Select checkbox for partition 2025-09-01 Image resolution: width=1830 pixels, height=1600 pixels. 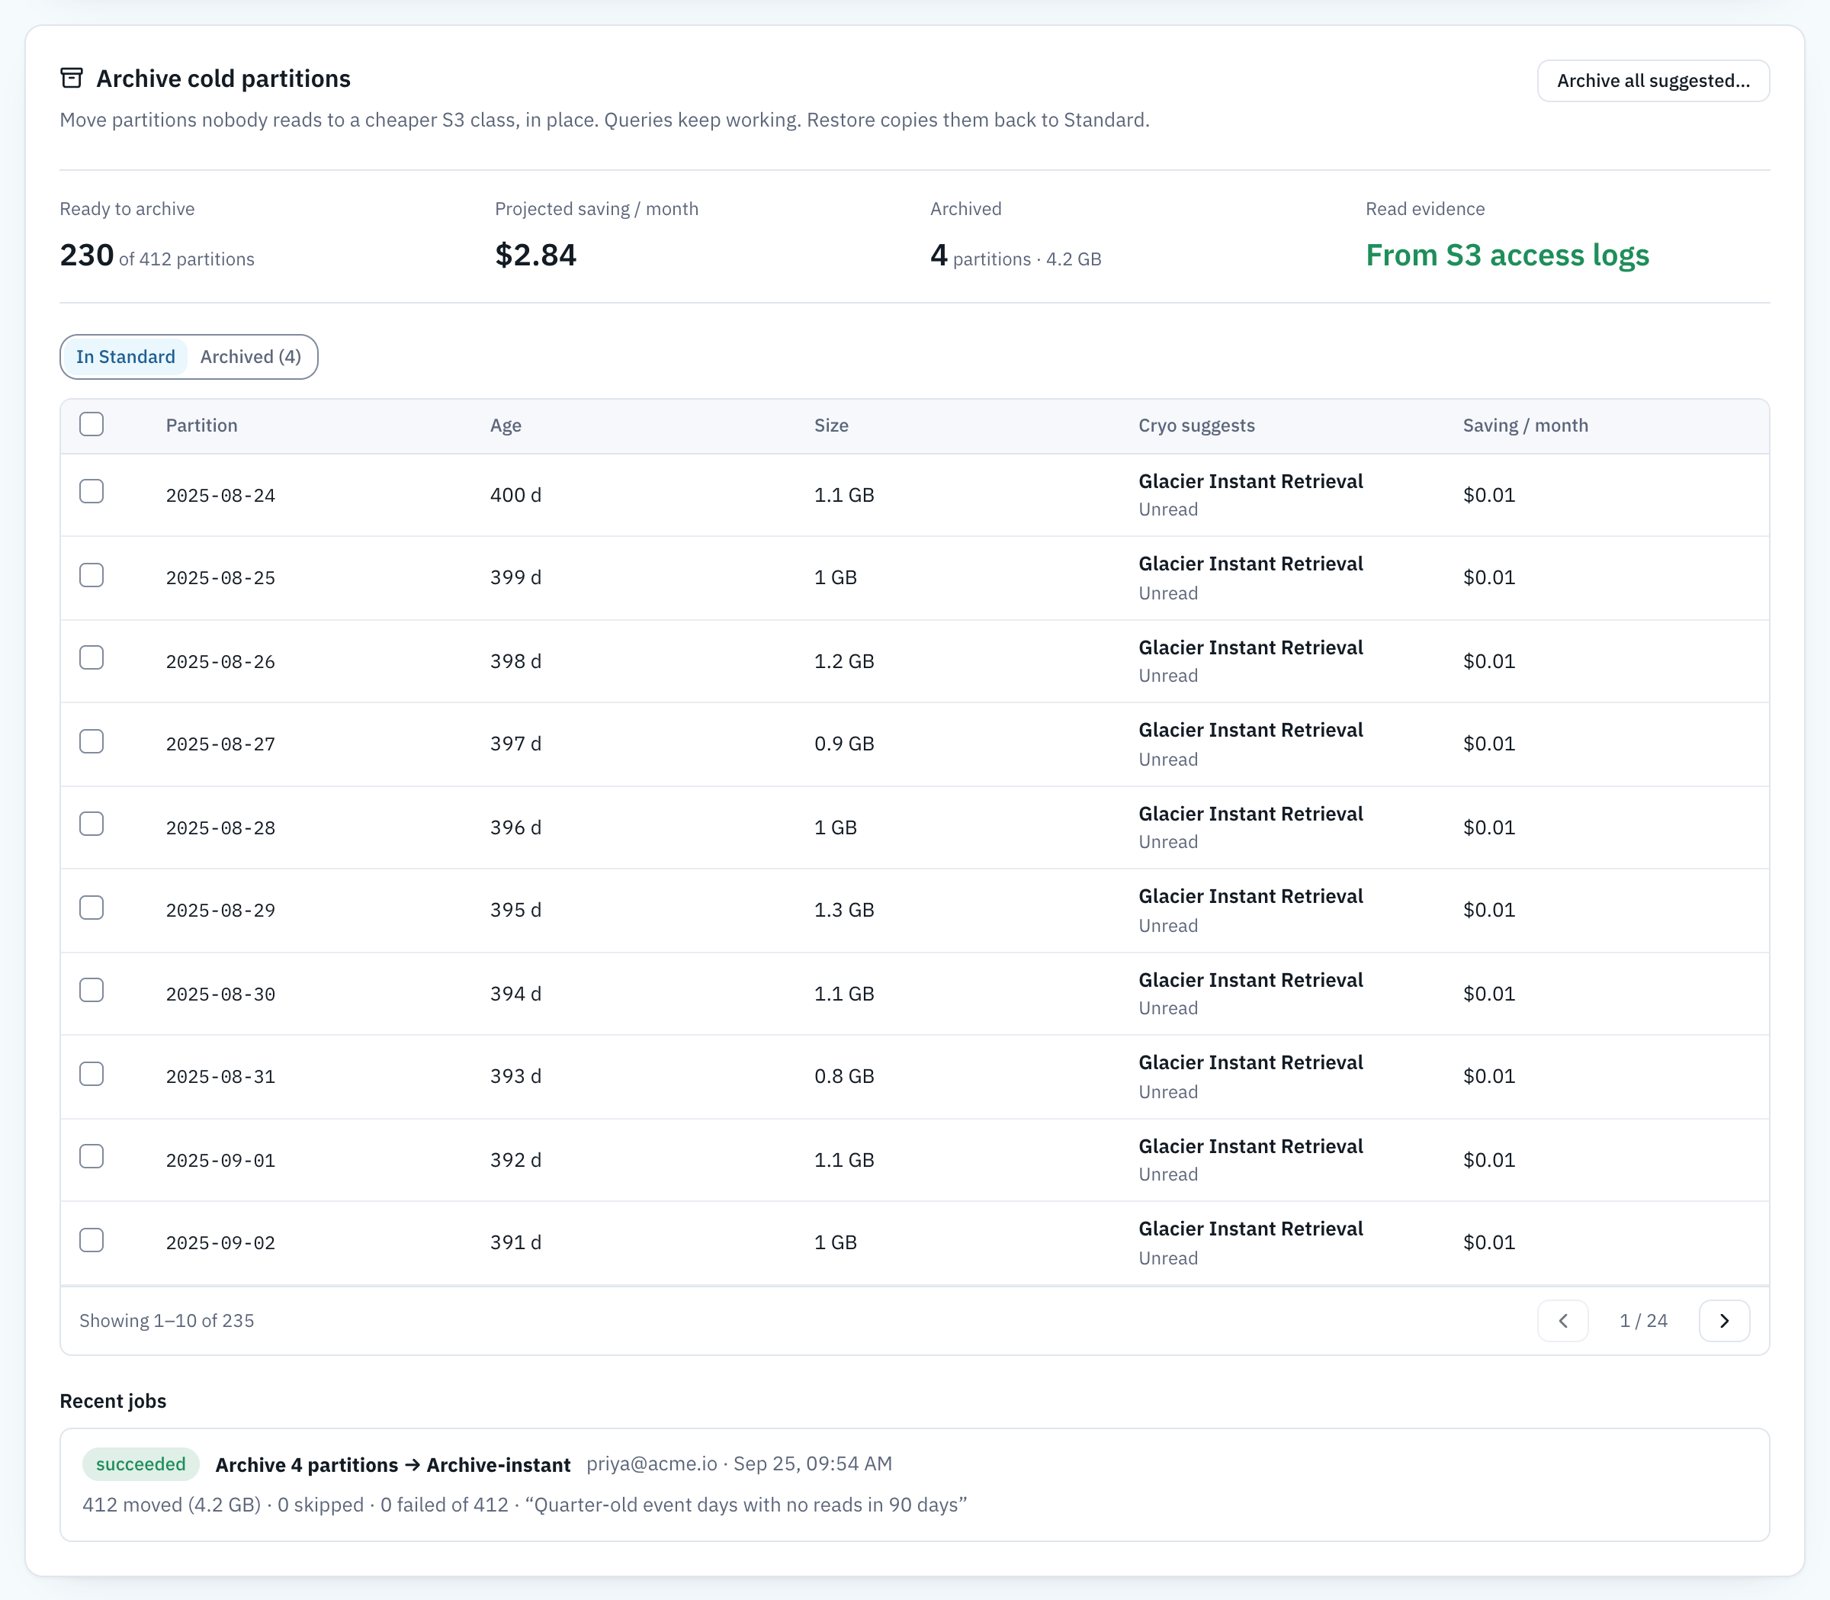point(91,1157)
